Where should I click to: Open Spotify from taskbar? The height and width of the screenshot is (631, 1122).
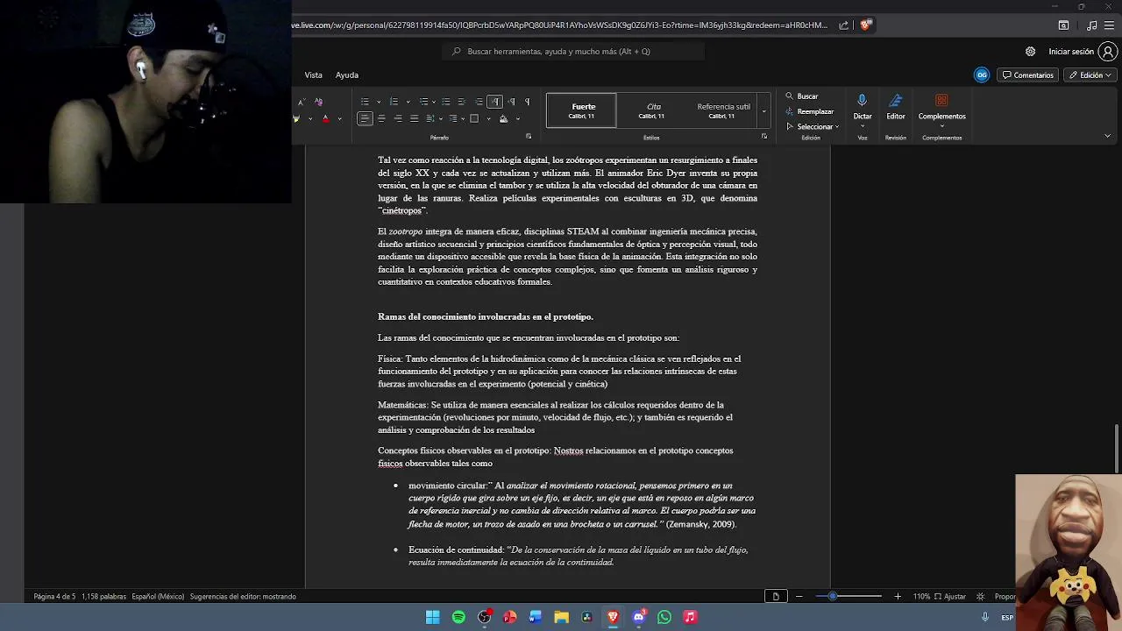tap(458, 617)
